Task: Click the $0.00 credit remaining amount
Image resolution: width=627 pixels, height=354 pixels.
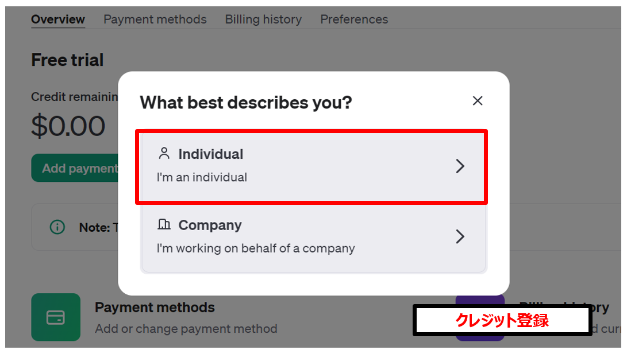Action: [x=68, y=126]
